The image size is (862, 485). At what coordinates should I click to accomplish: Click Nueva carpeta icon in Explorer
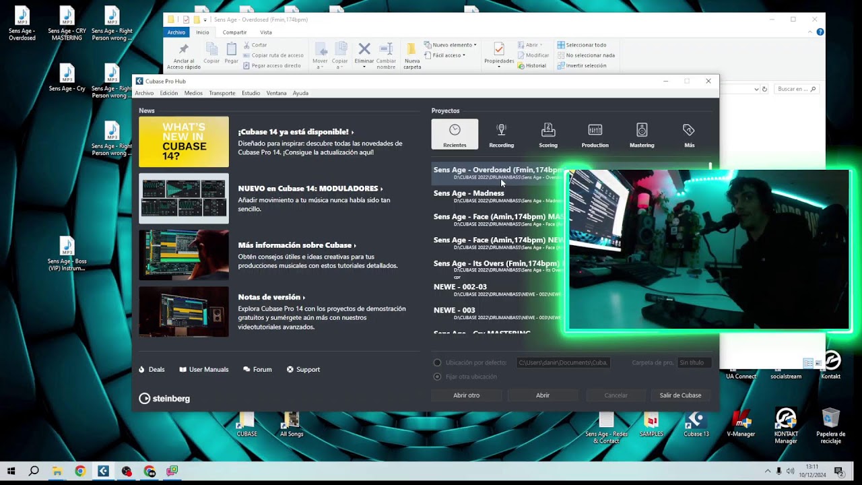[411, 49]
